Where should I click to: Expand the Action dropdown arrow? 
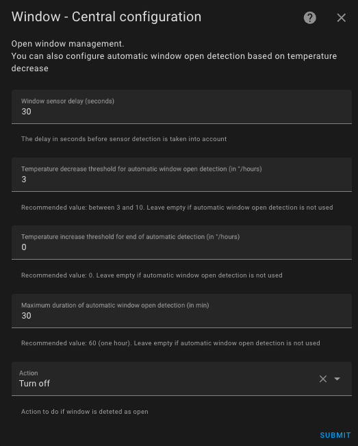click(x=337, y=379)
